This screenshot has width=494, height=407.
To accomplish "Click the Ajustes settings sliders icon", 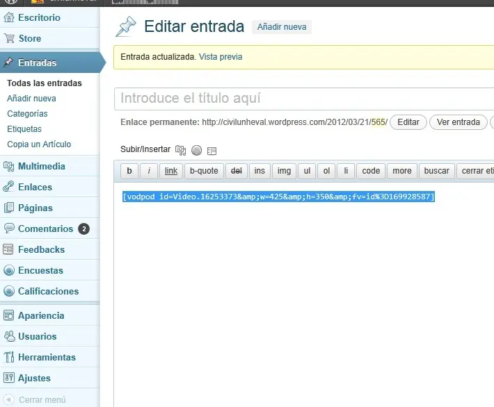I will 9,378.
